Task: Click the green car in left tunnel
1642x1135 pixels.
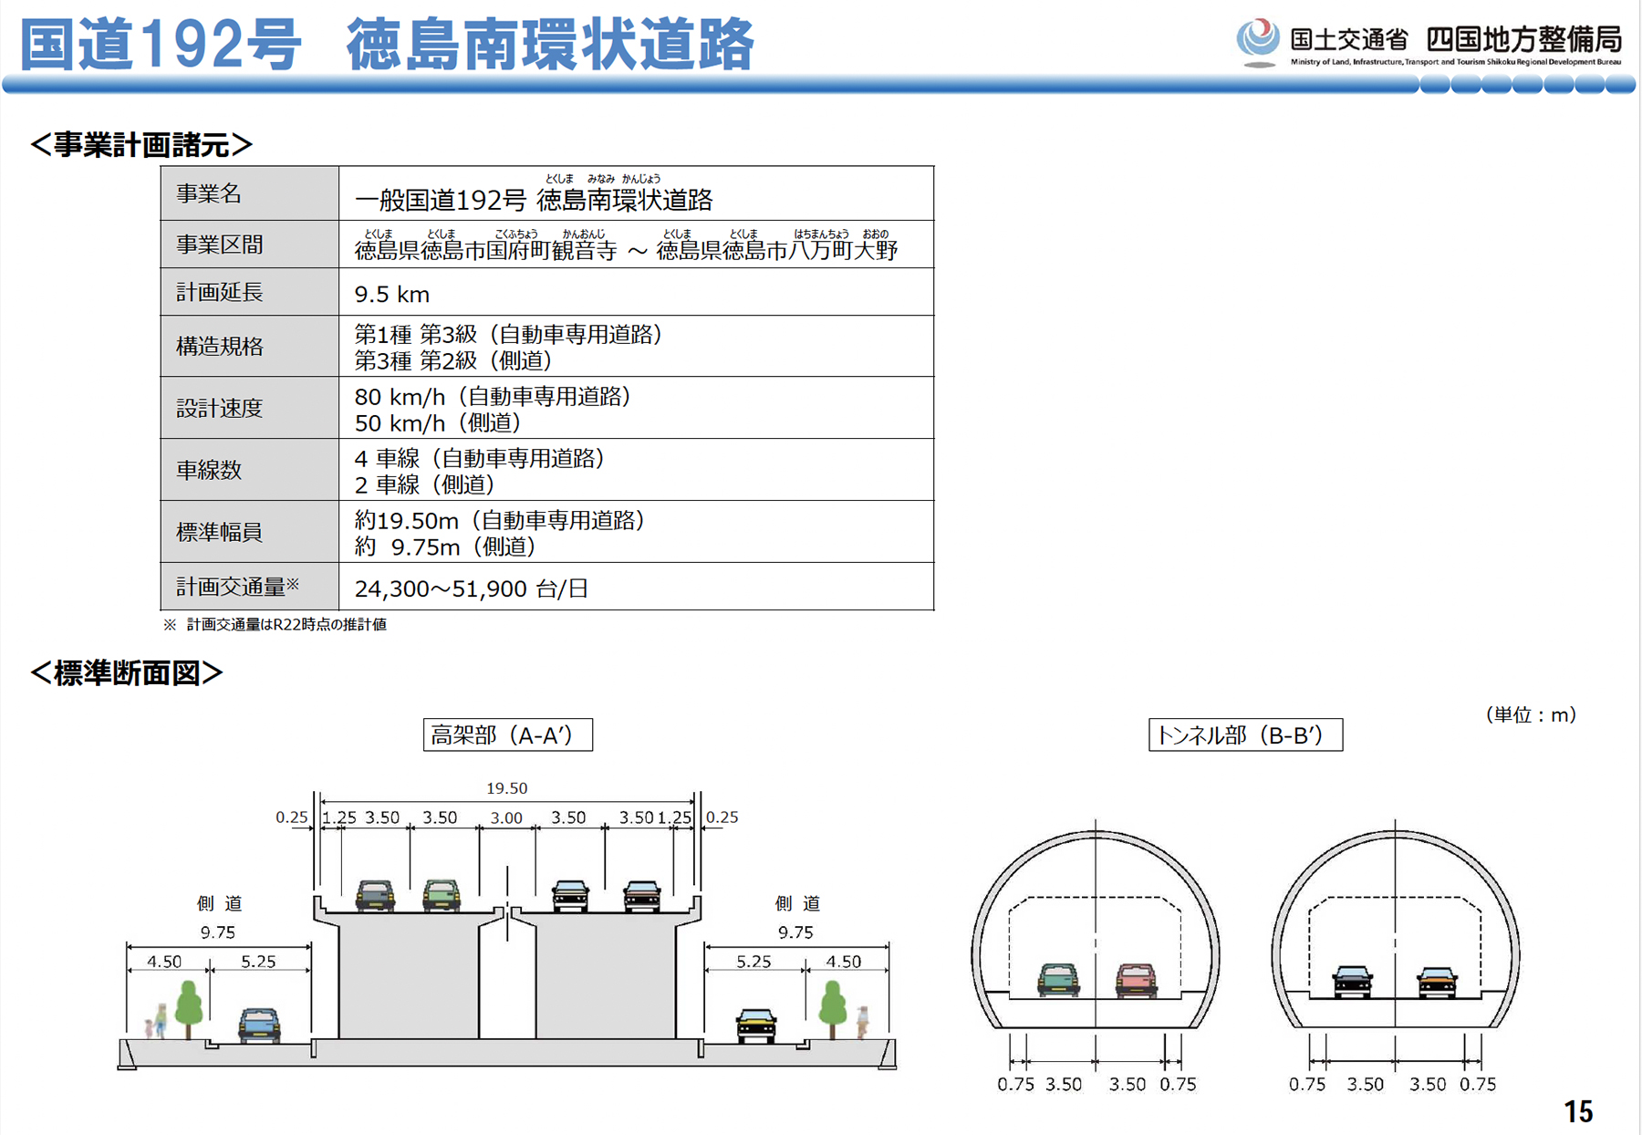Action: (x=1058, y=980)
